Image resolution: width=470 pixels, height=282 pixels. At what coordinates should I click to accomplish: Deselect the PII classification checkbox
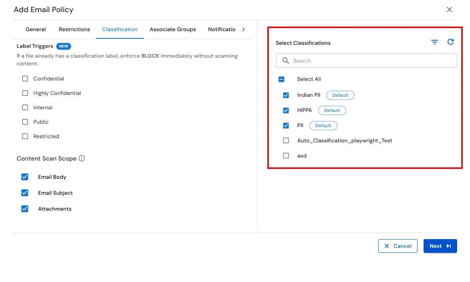[286, 126]
